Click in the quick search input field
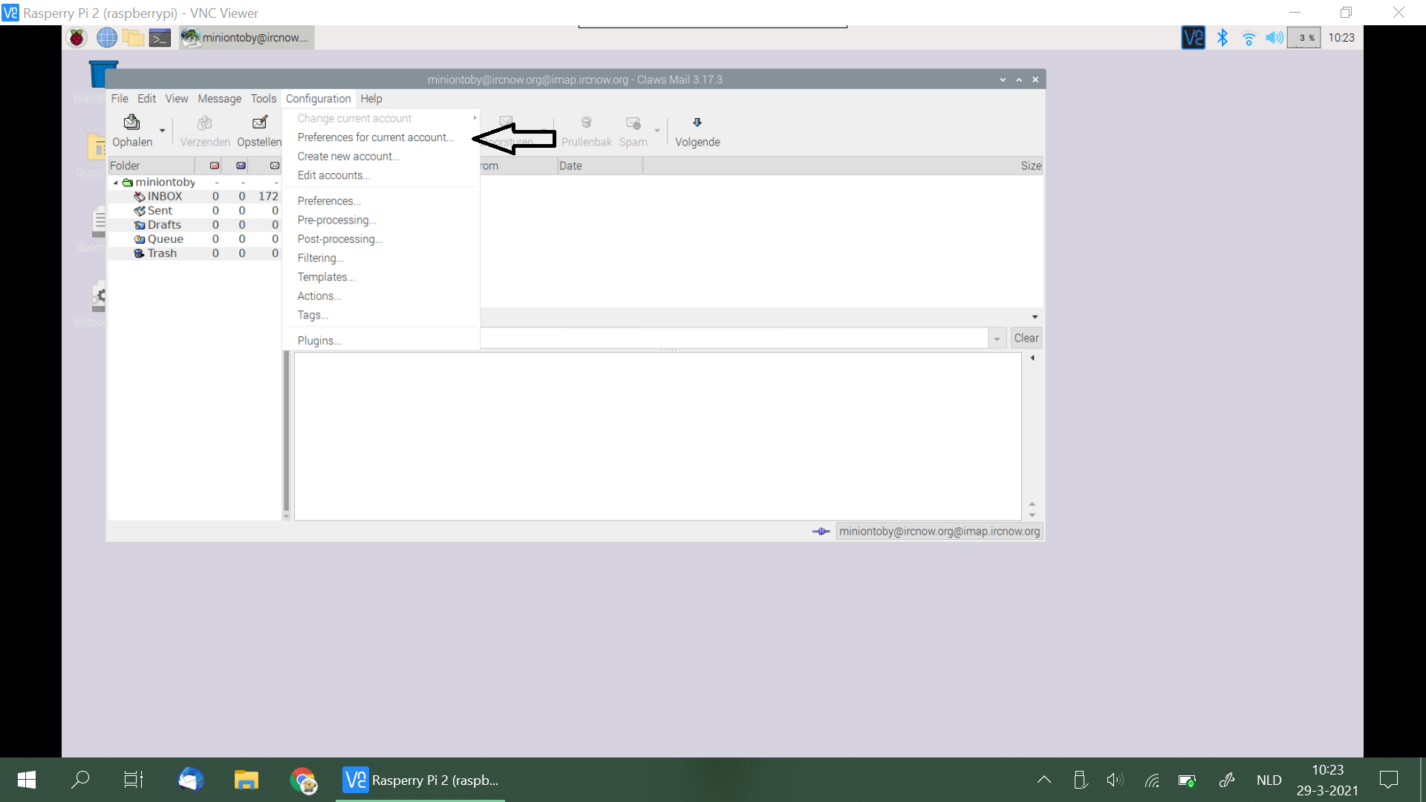The image size is (1426, 802). (735, 338)
